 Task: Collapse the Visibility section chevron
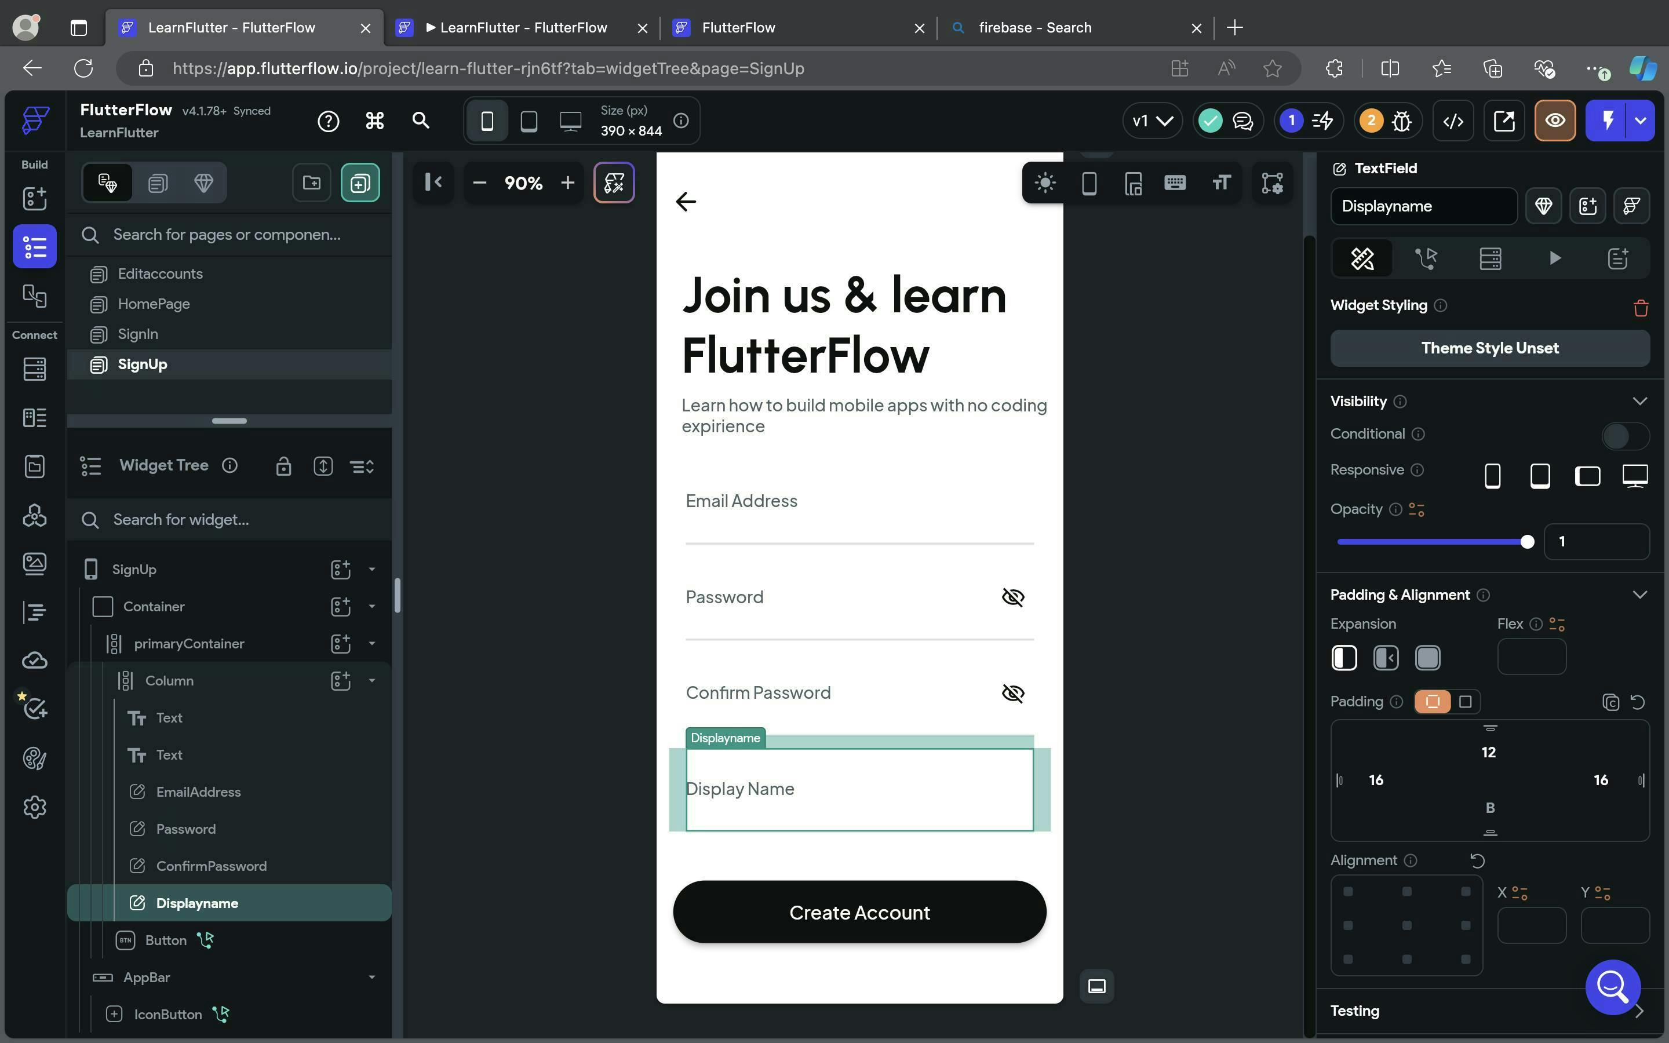1639,401
